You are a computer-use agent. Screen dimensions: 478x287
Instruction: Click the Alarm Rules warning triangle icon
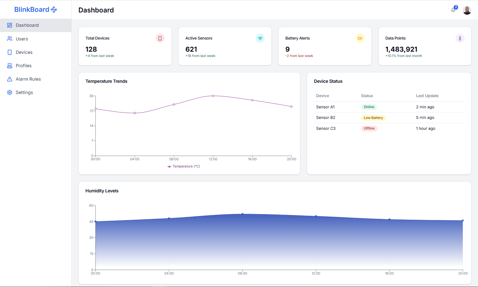tap(10, 79)
